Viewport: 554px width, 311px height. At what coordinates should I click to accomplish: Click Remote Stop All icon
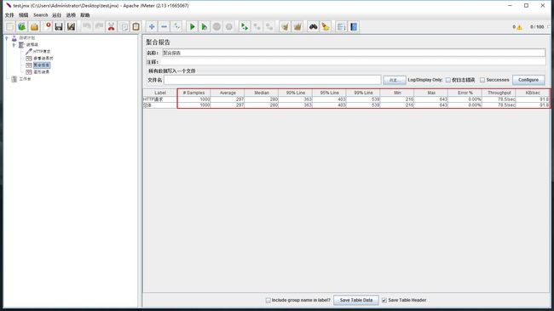pos(257,27)
